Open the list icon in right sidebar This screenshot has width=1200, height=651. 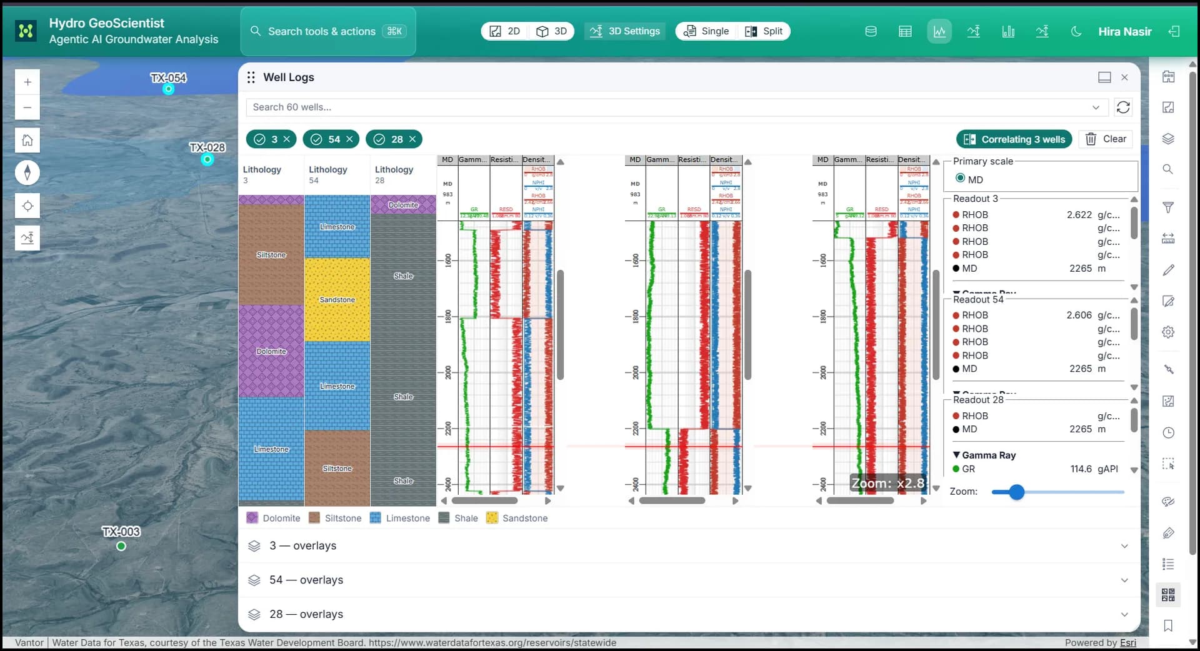[1168, 564]
